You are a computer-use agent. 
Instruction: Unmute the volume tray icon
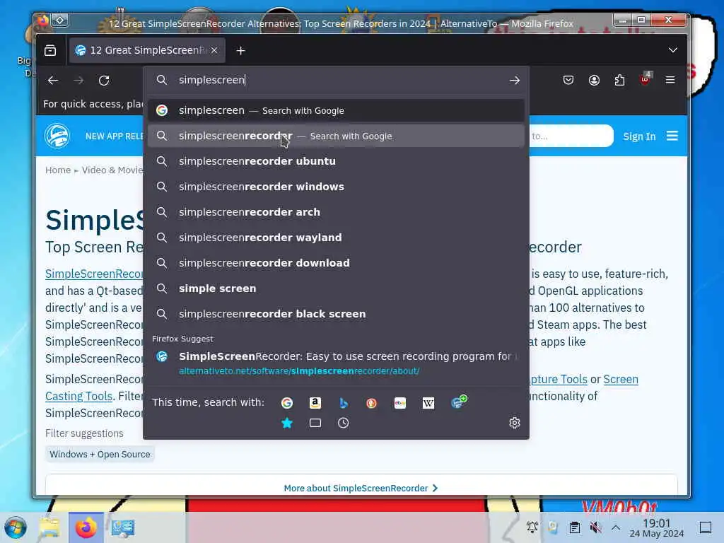pos(595,527)
